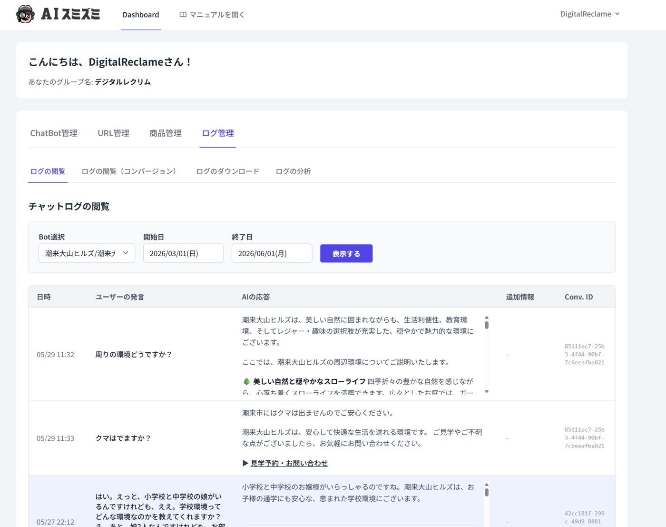Open the 見学予約・お問い合わせ link
Screen dimensions: 666x527
pos(289,463)
